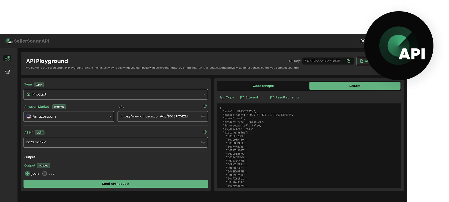Click the 'market' parameter tag

[x=59, y=106]
